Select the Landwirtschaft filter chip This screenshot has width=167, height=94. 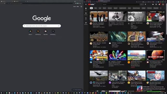pos(123,8)
